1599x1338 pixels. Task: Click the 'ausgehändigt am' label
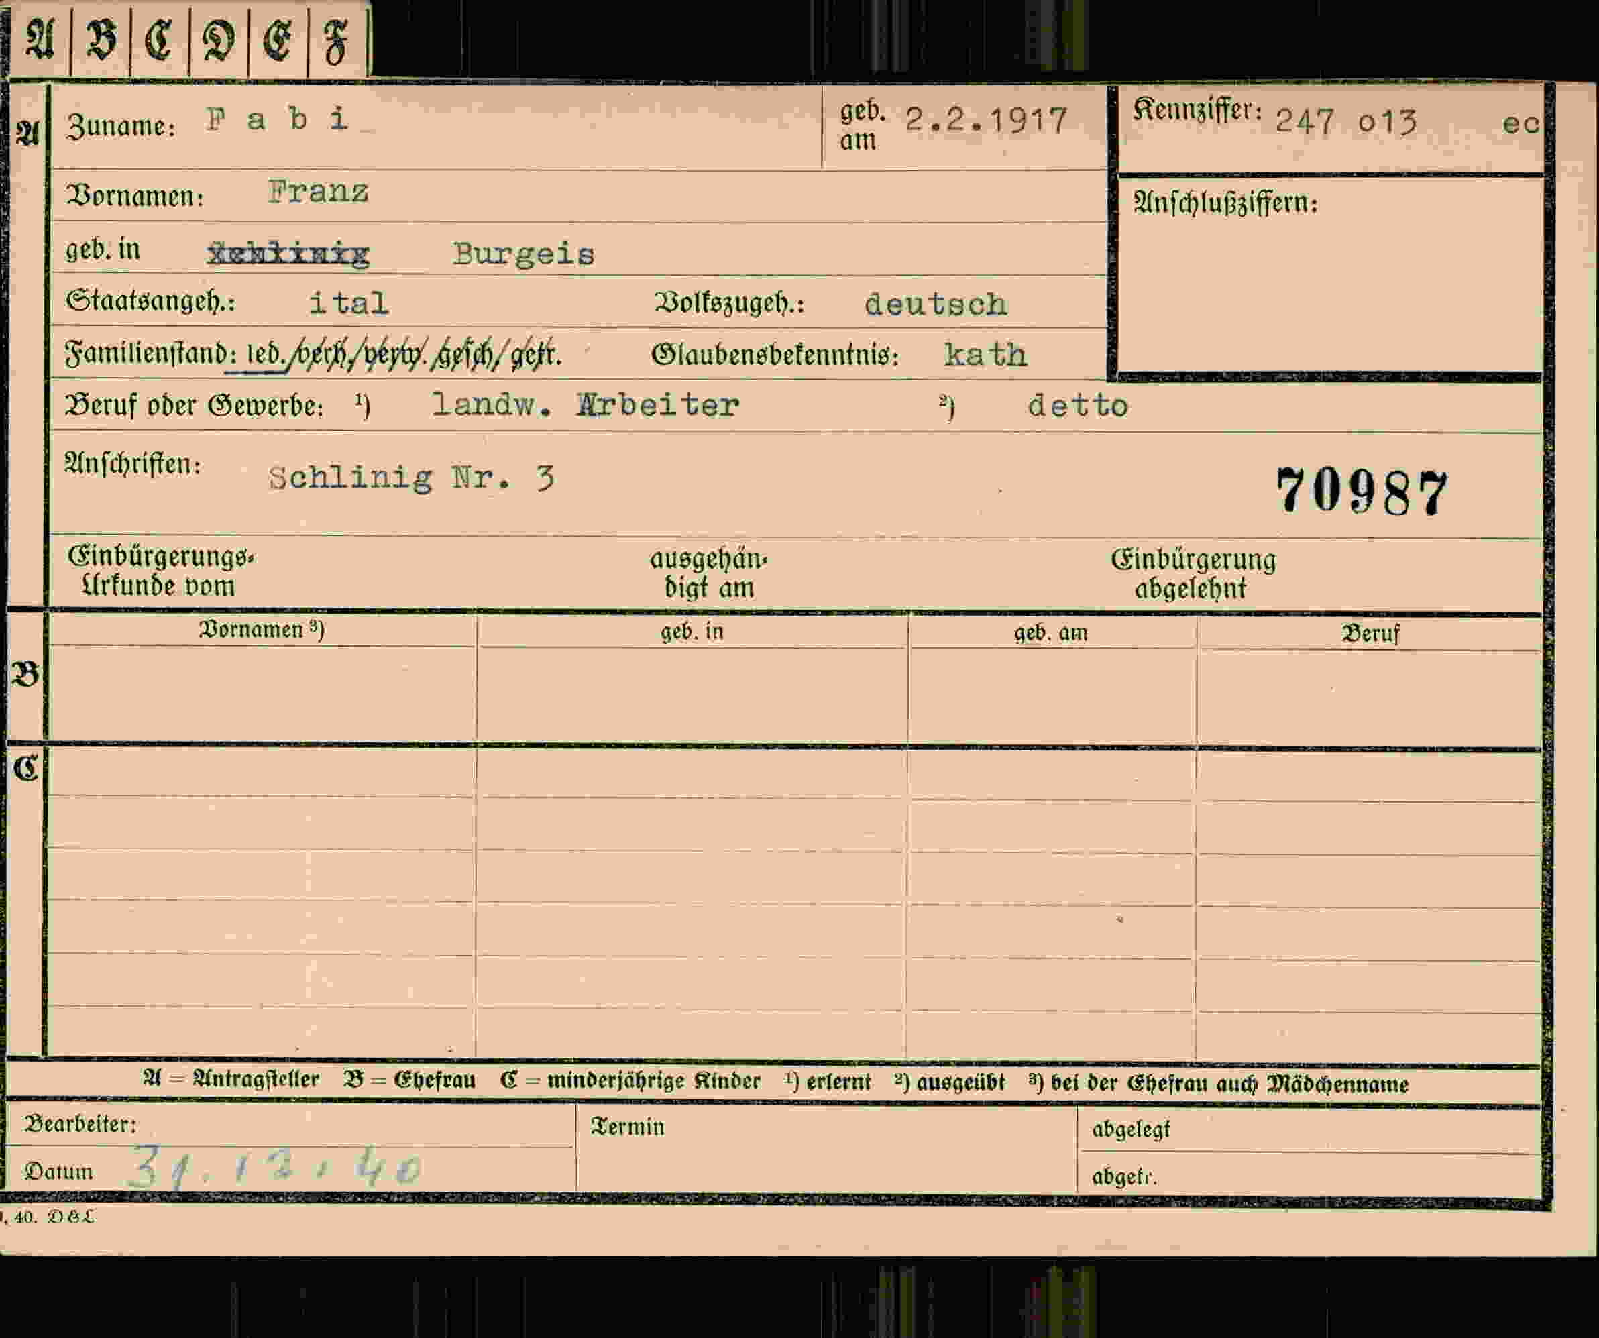709,573
